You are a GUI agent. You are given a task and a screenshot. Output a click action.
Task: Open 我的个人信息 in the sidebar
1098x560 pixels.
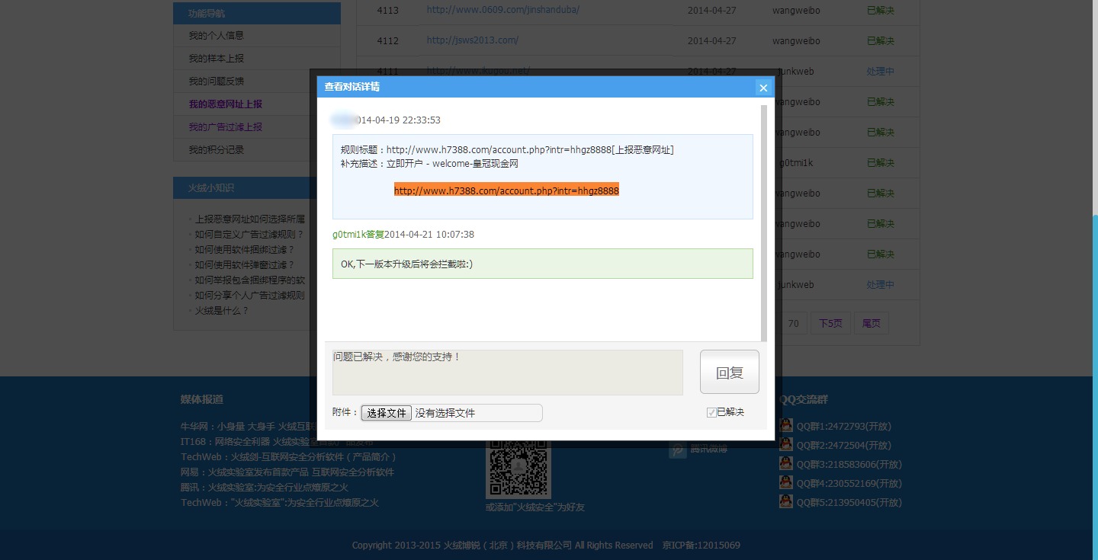coord(217,36)
